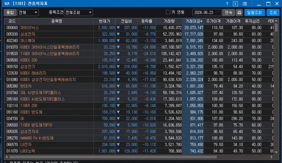The image size is (282, 163).
Task: Open the 전체 market dropdown
Action: point(28,12)
